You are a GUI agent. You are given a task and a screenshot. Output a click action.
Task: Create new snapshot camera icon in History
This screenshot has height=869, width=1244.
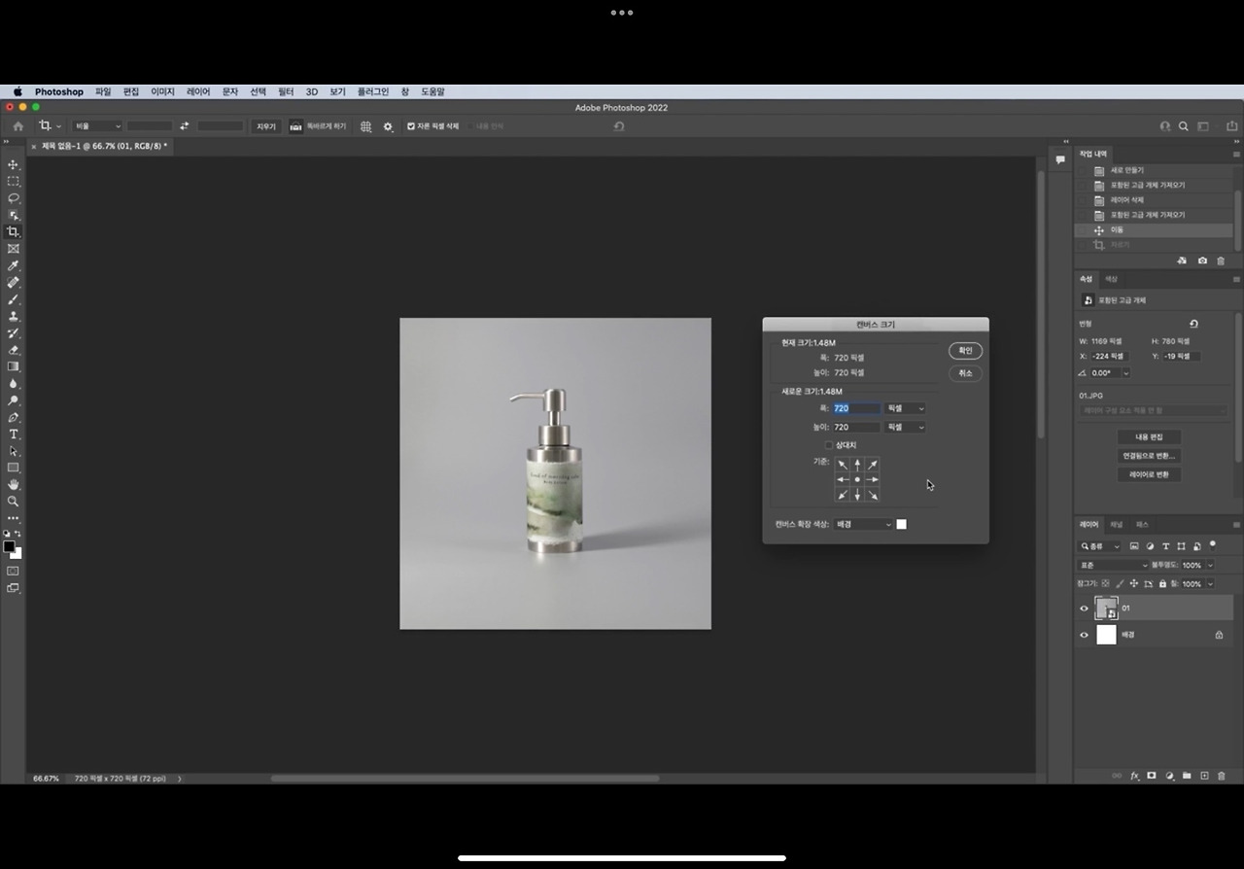(1202, 261)
